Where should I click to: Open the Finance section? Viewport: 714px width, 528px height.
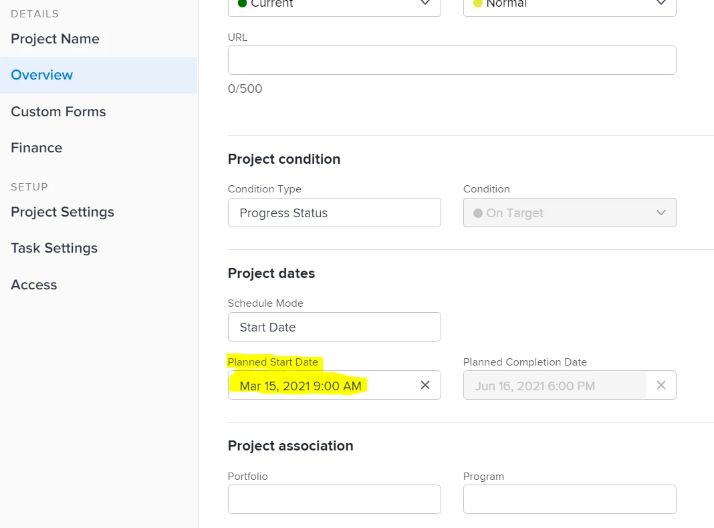[36, 148]
